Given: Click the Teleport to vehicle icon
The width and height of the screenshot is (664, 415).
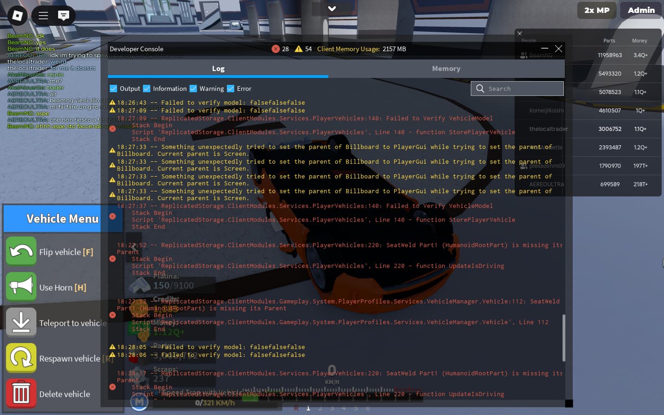Looking at the screenshot, I should tap(21, 322).
